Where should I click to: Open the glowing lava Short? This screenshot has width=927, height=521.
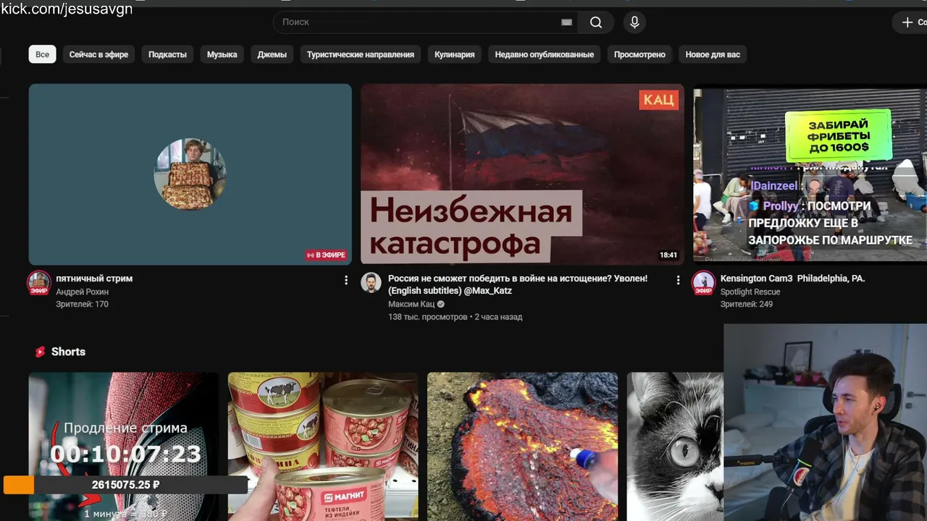(522, 446)
